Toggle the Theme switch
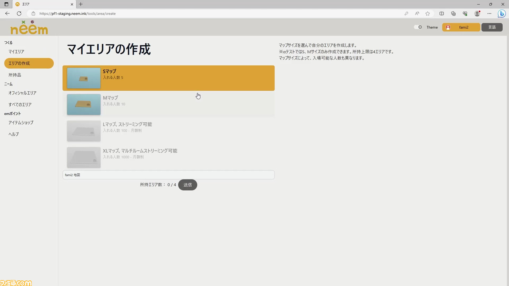This screenshot has height=286, width=509. pos(418,27)
